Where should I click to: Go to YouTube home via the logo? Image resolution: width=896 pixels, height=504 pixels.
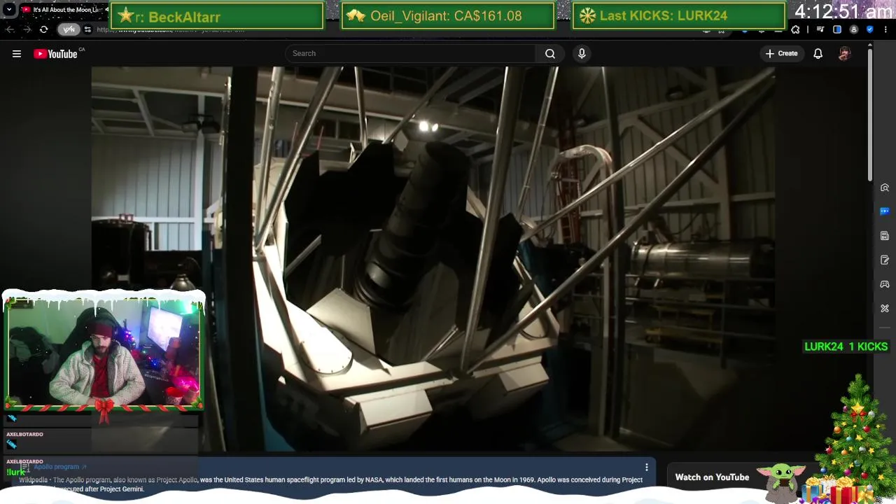pos(55,54)
